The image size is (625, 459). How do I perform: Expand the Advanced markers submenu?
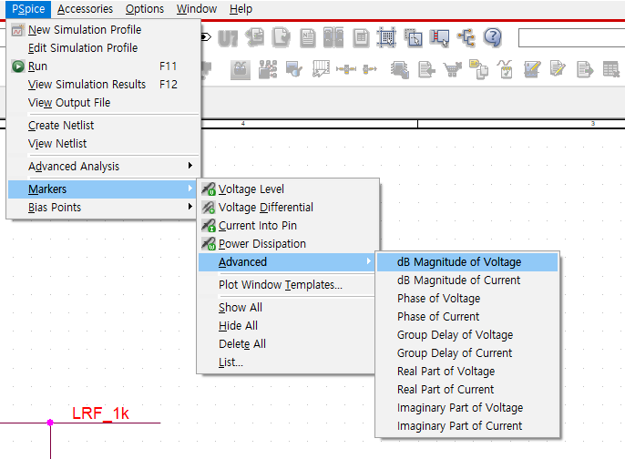(287, 262)
